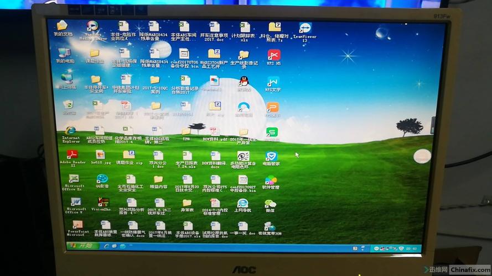Open the 软件管理 colorful icon
Viewport: 492px width, 276px height.
click(271, 181)
